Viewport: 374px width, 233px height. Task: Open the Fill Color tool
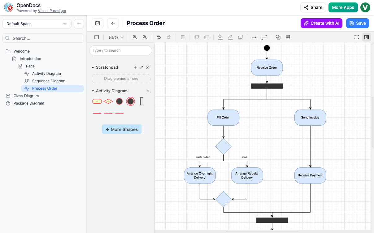[x=220, y=37]
